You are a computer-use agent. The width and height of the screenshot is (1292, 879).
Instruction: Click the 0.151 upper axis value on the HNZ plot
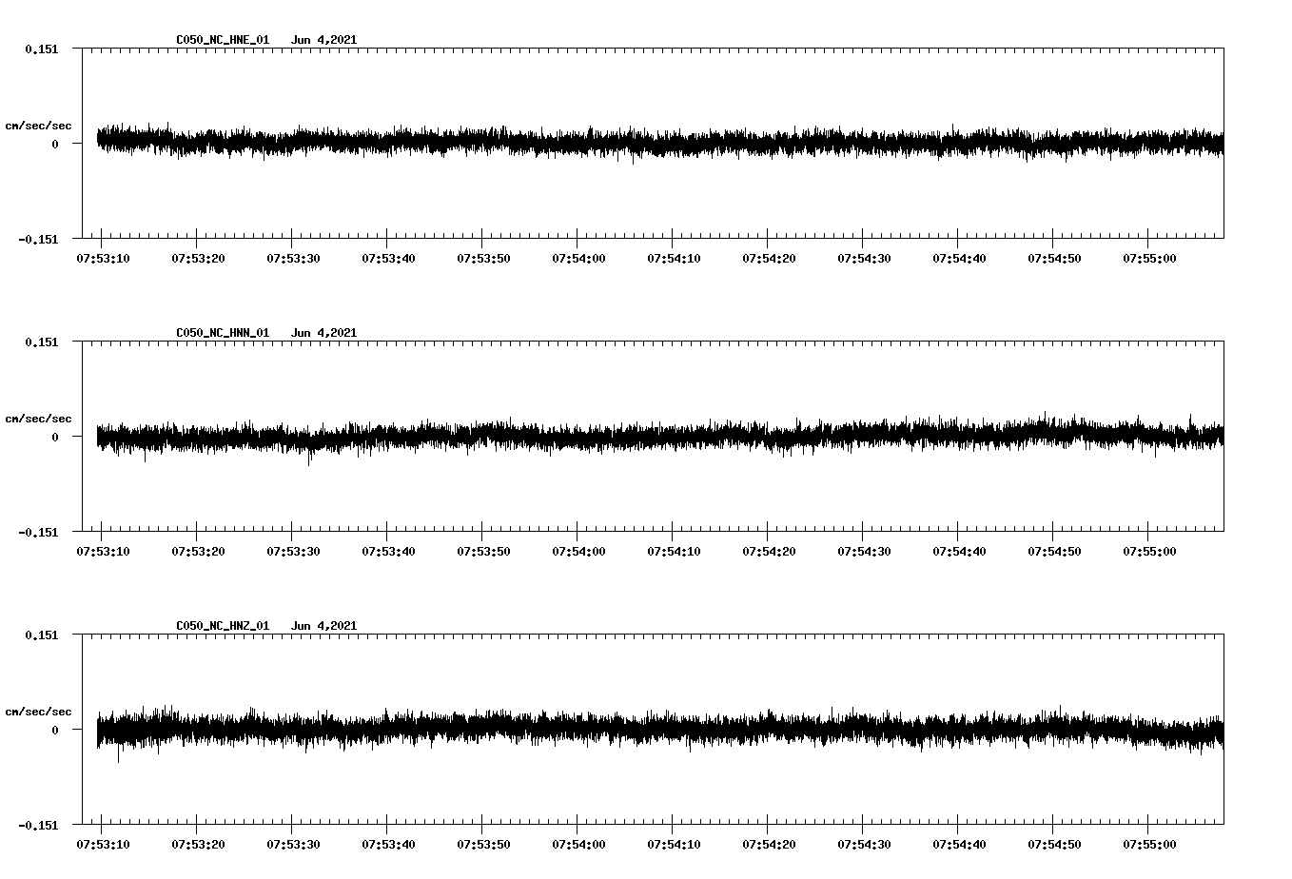pos(41,635)
